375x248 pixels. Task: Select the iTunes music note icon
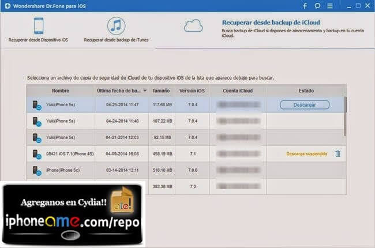(x=116, y=26)
